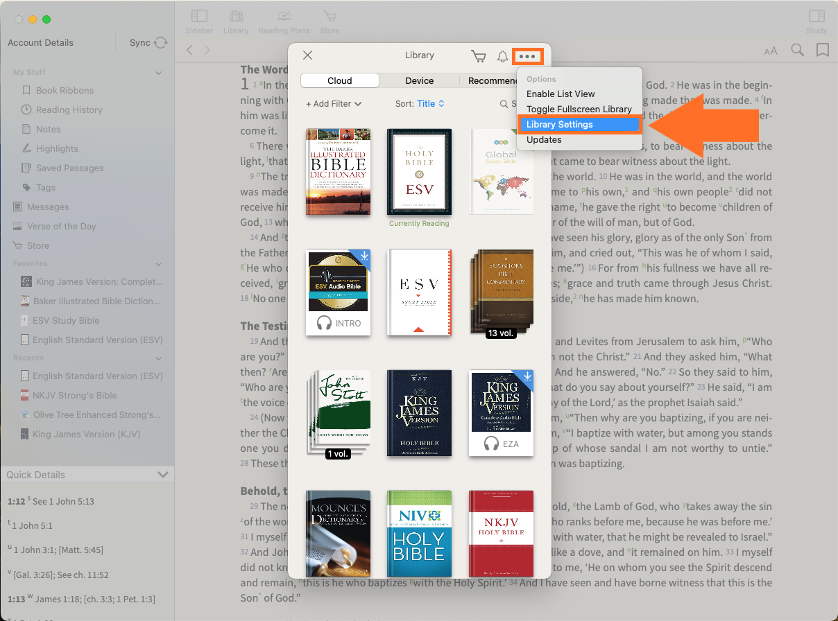Collapse the My Stuff section
This screenshot has height=621, width=838.
click(158, 73)
